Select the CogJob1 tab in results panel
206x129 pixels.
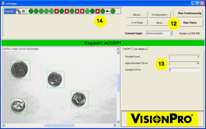click(127, 49)
